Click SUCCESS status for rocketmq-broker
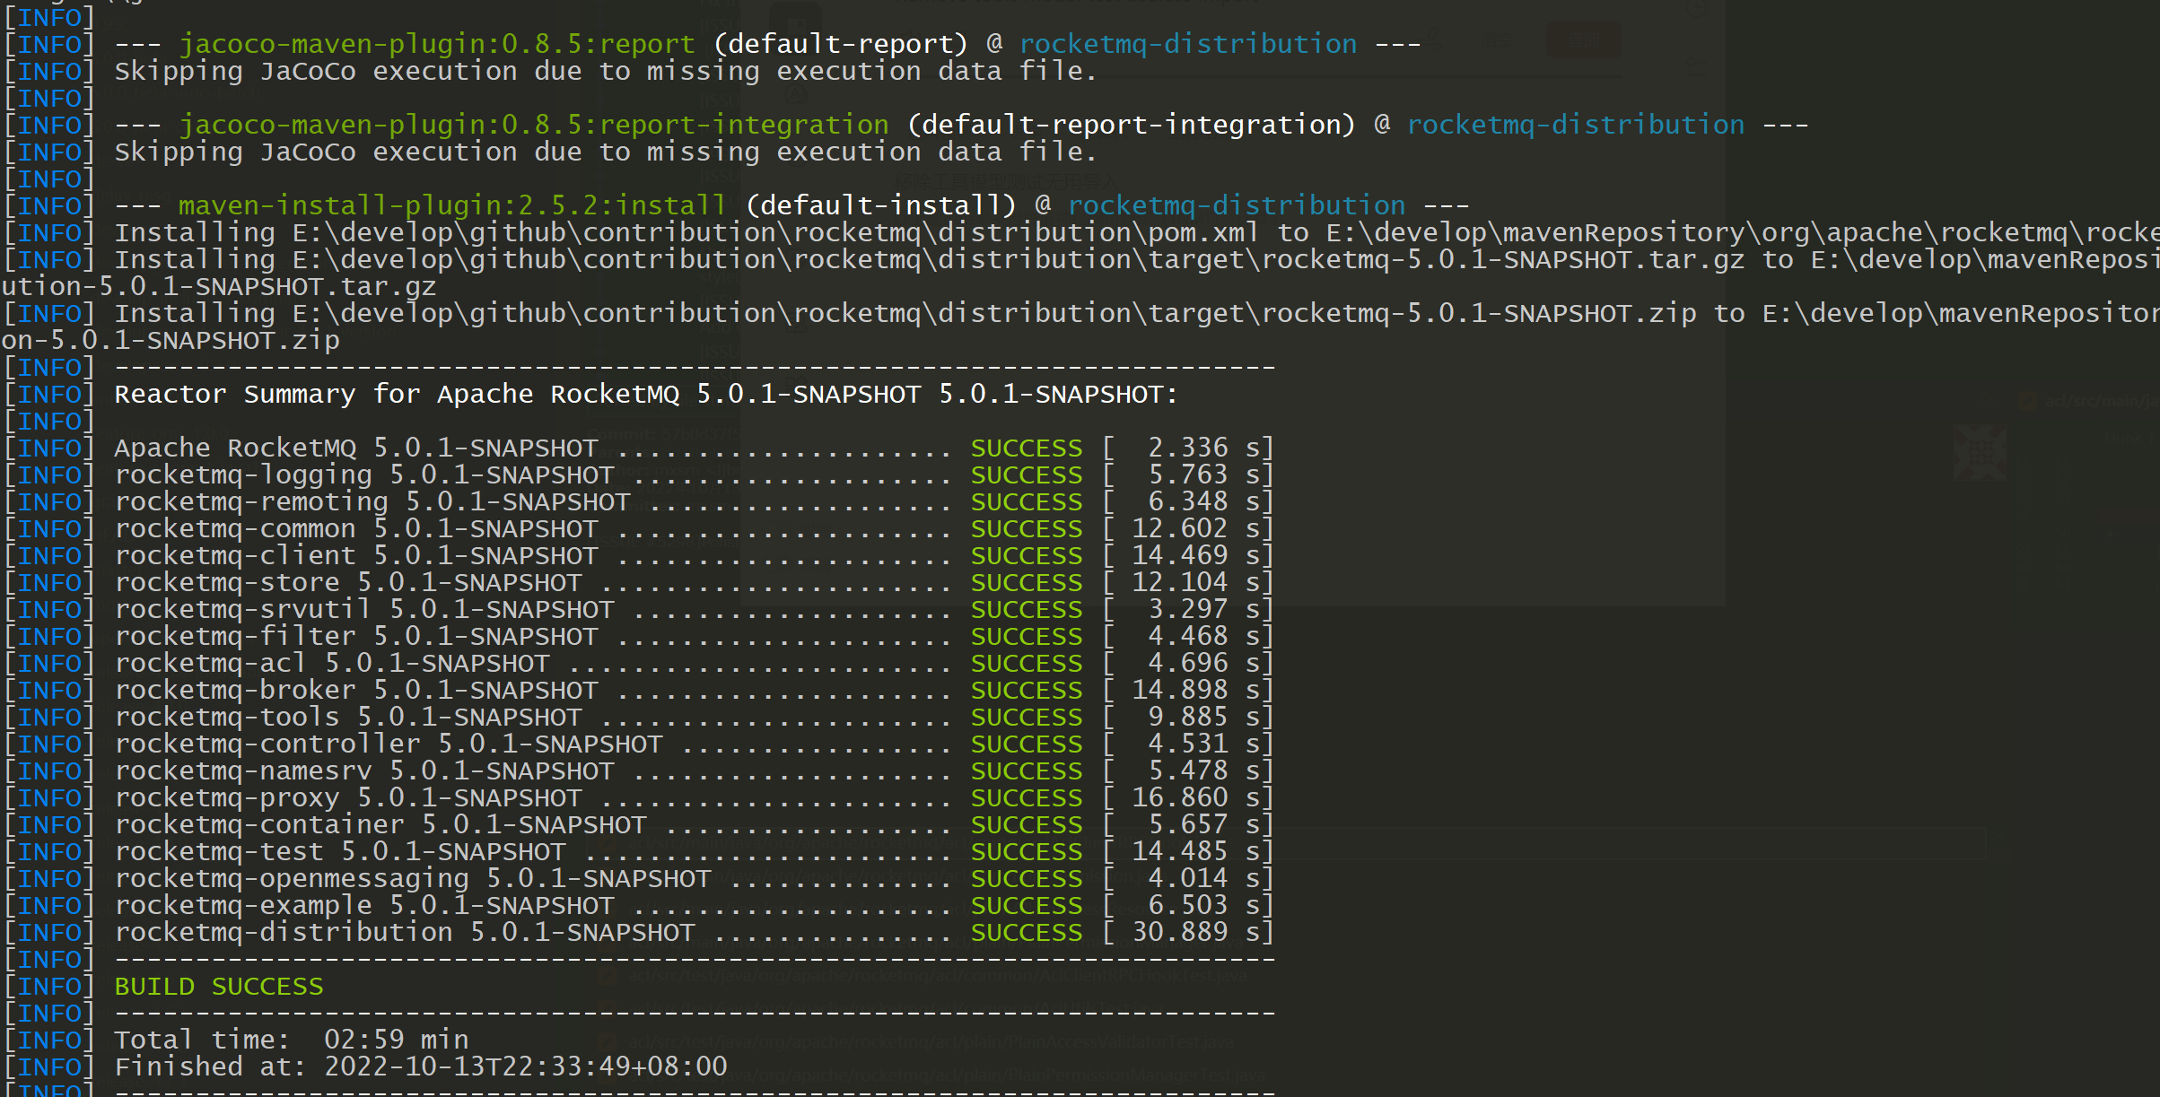The image size is (2160, 1097). (1026, 690)
